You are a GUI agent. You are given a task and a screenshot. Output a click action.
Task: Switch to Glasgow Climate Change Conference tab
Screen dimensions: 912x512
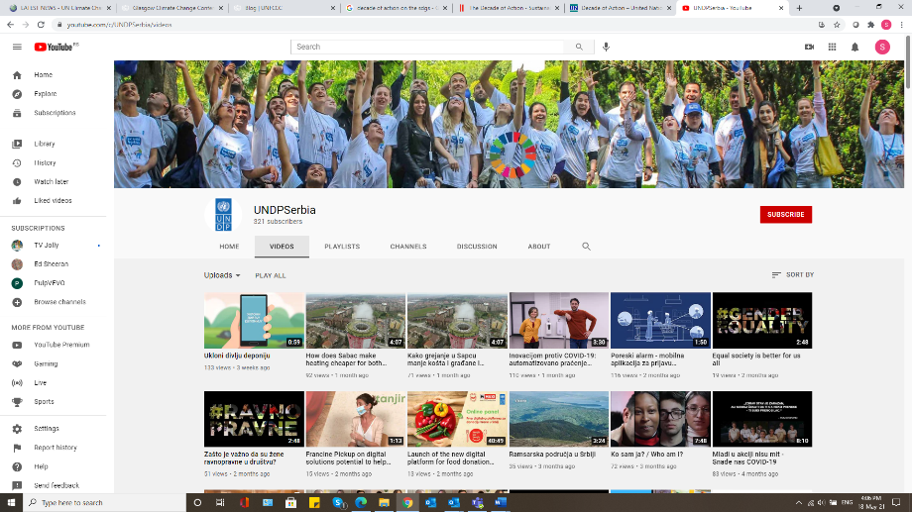click(x=171, y=8)
